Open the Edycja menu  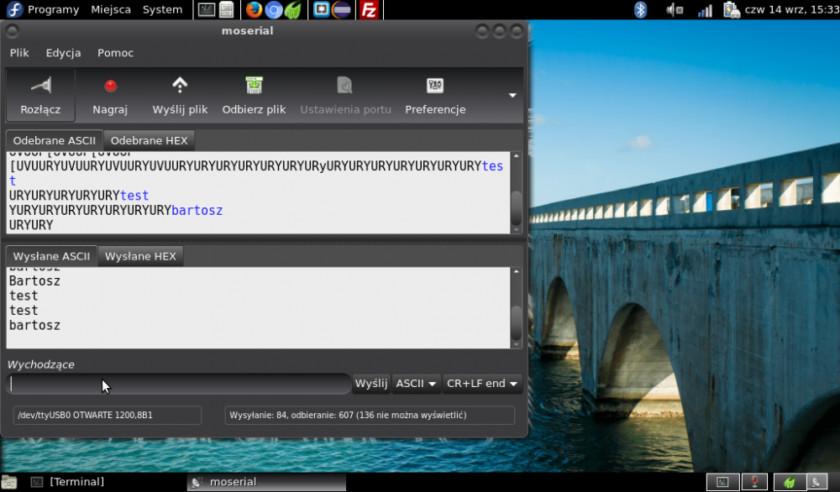(63, 53)
